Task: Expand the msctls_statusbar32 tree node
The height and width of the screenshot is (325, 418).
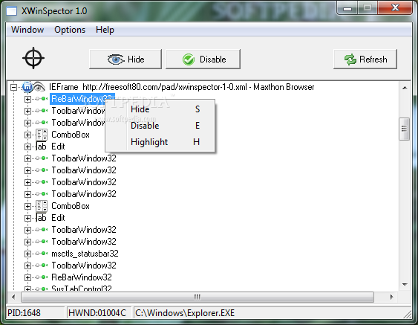Action: (x=27, y=254)
